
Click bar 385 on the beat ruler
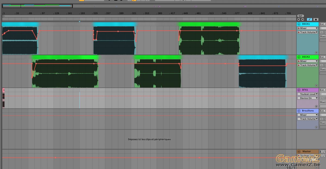click(160, 13)
